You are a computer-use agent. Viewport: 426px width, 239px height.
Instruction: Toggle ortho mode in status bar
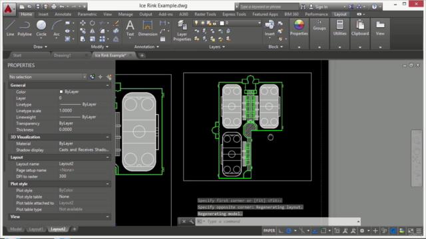(281, 230)
